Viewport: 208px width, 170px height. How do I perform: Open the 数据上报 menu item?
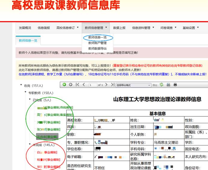119,28
